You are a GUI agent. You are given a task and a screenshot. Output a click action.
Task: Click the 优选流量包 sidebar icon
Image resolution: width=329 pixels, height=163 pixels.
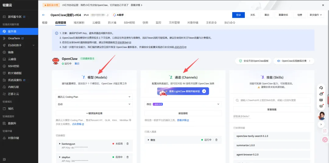[x=4, y=80]
